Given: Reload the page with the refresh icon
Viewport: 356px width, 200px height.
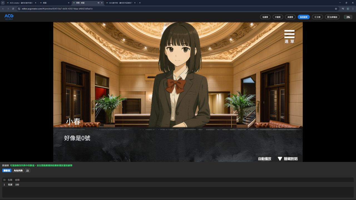Looking at the screenshot, I should tap(13, 9).
